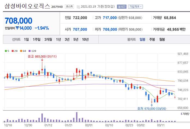Click the 시가 value 707,000
The width and height of the screenshot is (190, 129).
point(80,29)
